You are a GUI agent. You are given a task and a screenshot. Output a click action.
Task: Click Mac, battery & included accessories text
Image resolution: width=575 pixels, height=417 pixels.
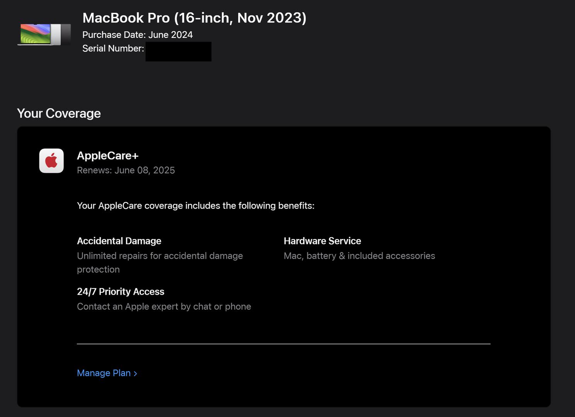[359, 256]
